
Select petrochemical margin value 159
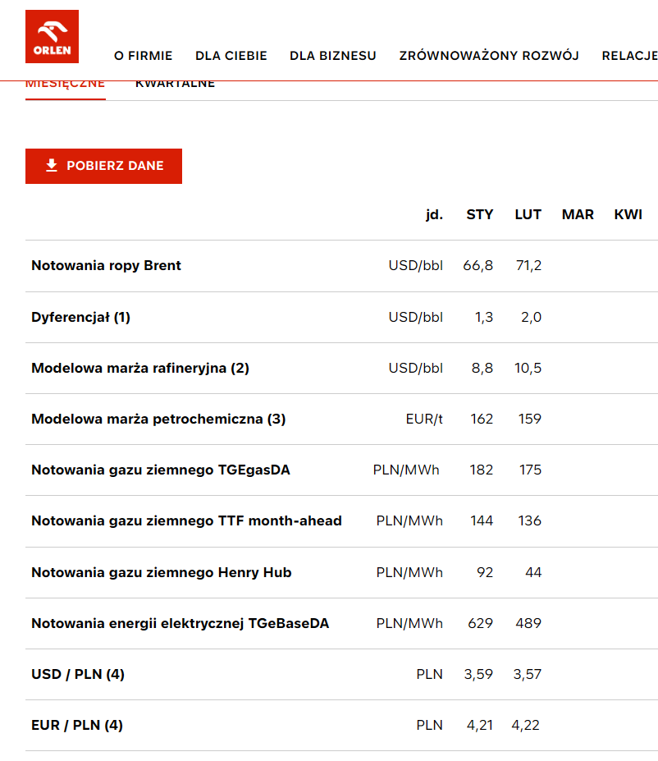tap(529, 419)
